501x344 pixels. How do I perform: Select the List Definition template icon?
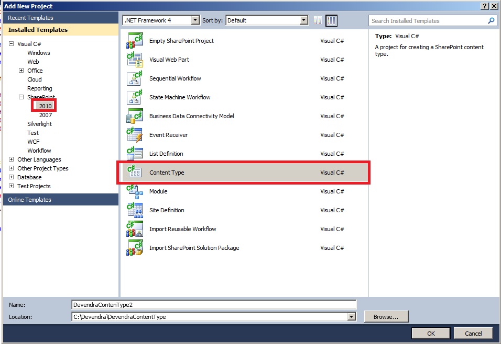click(135, 153)
